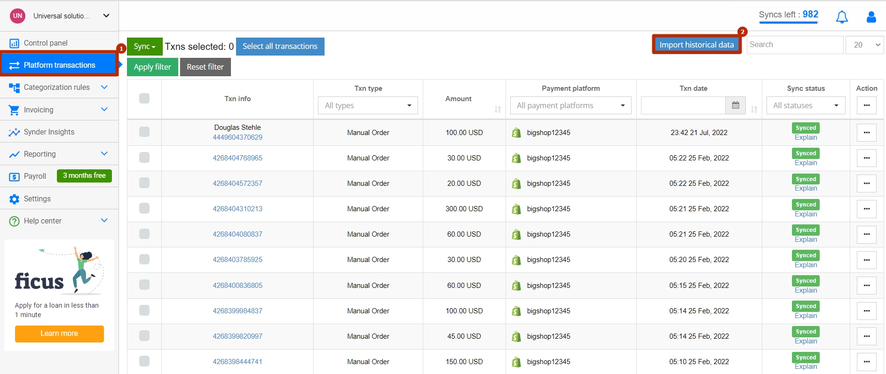Open action menu for transaction 4268404768965
Image resolution: width=886 pixels, height=374 pixels.
(866, 158)
